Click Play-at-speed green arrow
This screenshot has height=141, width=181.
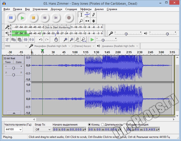click(92, 40)
